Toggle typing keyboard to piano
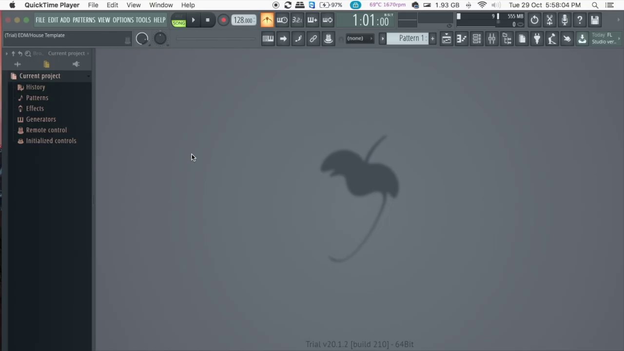Viewport: 624px width, 351px height. point(268,39)
